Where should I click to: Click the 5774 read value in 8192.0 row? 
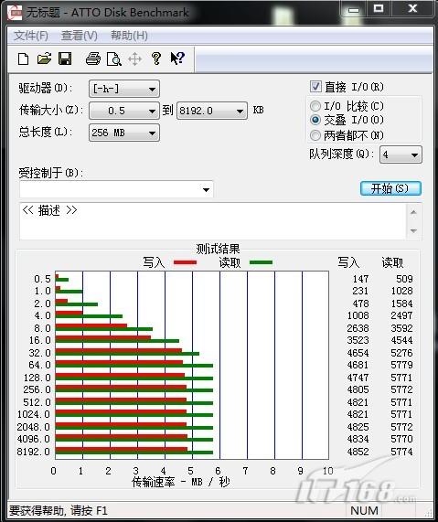(x=401, y=452)
